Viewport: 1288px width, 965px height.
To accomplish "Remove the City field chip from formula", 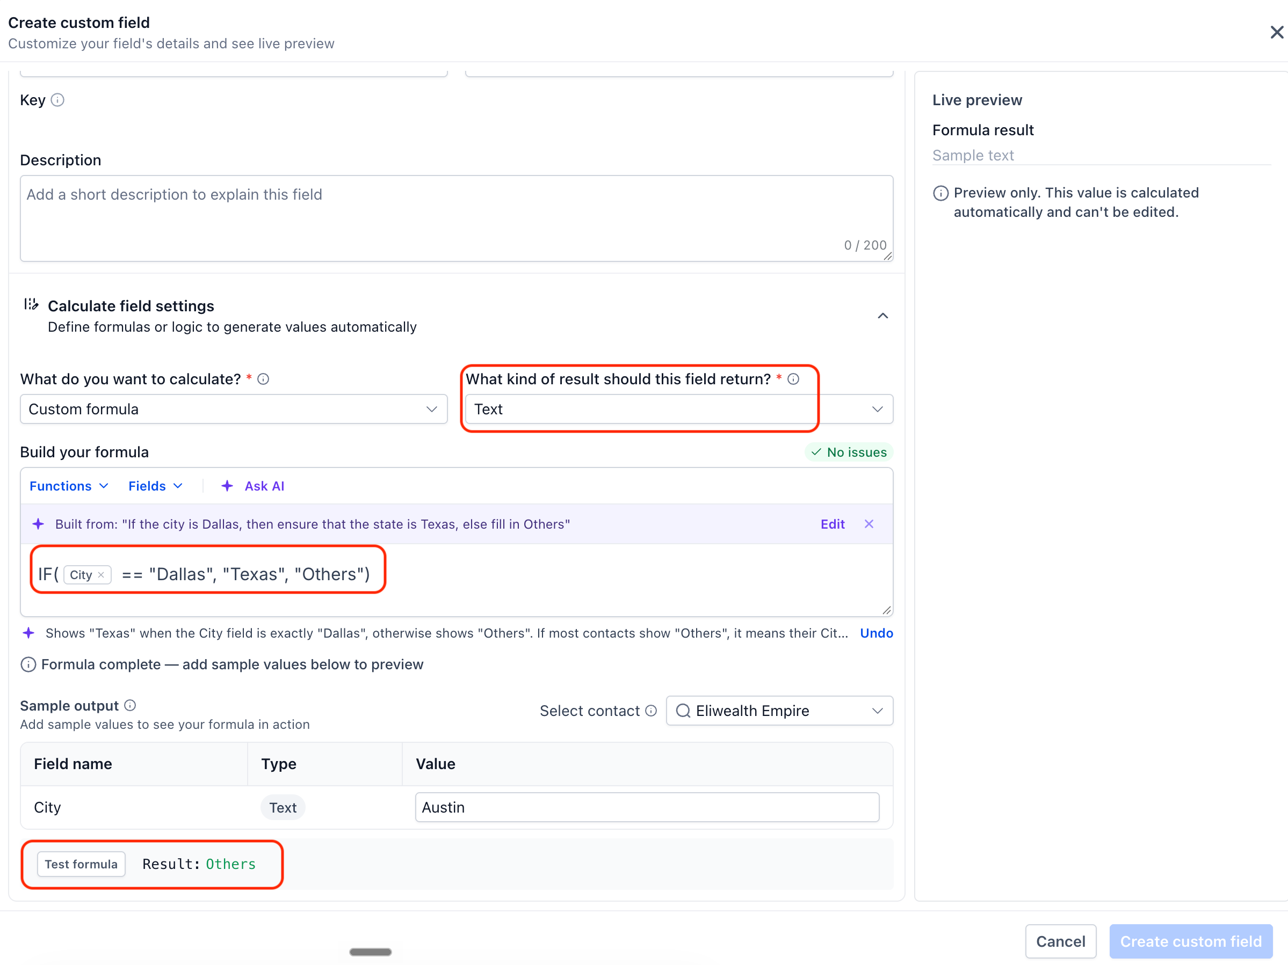I will [102, 575].
